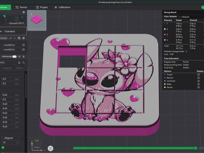Open the Aligned seam position dropdown

11,138
